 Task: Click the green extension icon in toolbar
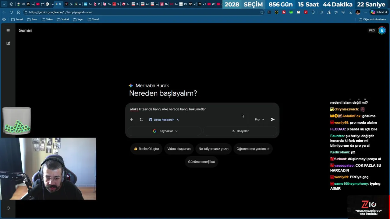coord(291,12)
